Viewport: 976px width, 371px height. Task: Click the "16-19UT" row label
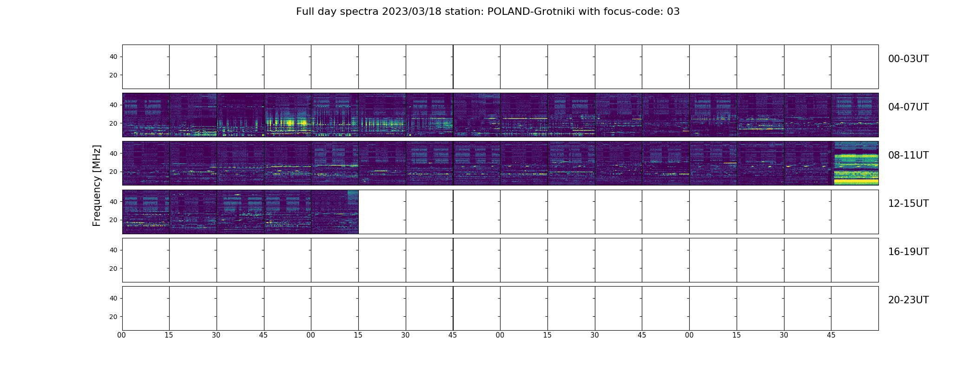(x=908, y=252)
